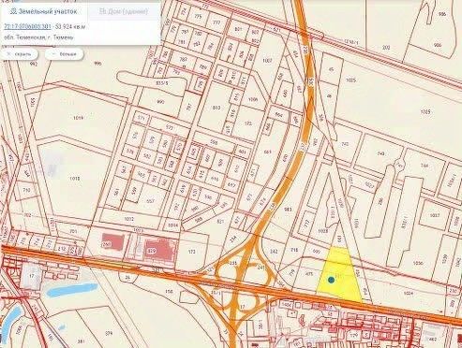Viewport: 462px width, 348px height.
Task: Hide the info panel with скрыть
Action: pos(20,54)
